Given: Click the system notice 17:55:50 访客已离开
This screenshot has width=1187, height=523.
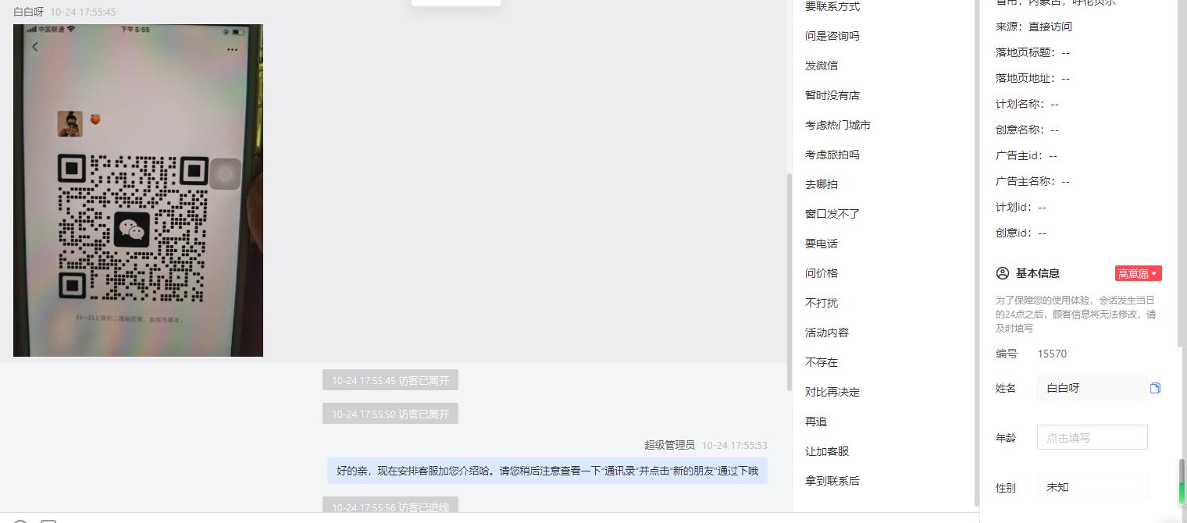Looking at the screenshot, I should click(x=390, y=414).
